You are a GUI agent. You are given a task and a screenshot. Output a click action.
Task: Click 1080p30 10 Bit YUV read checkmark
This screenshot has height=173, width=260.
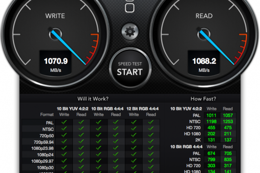tap(81, 167)
